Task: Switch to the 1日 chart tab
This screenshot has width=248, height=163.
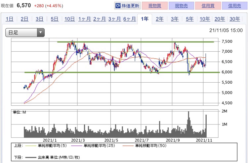Action: [10, 19]
